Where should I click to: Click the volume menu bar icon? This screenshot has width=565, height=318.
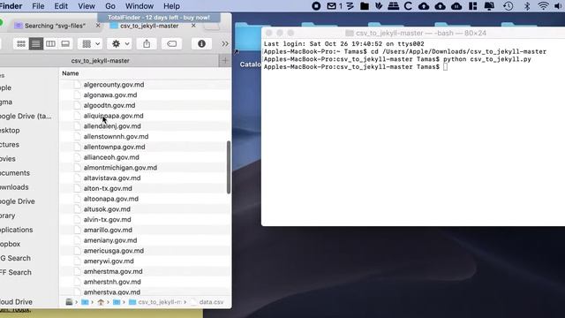click(x=559, y=6)
